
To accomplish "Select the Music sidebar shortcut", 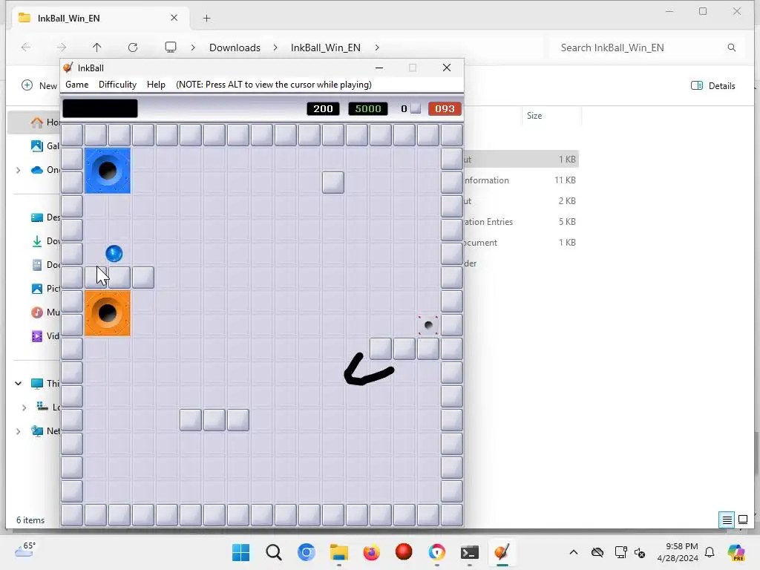I will pos(45,312).
